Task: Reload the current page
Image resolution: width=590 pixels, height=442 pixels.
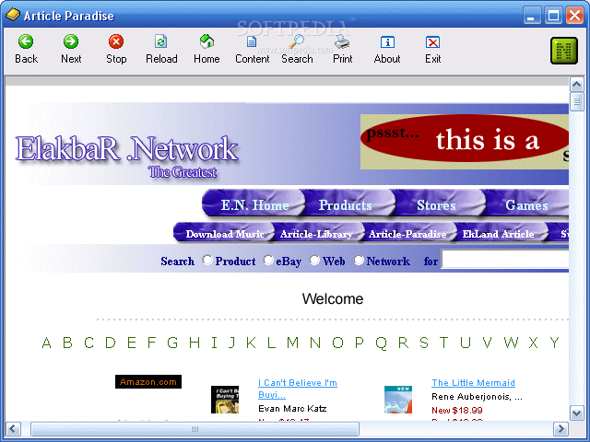Action: [161, 41]
